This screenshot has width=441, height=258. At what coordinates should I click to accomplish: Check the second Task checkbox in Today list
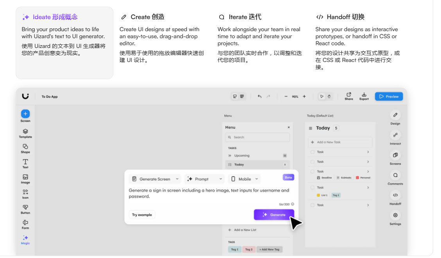pos(312,162)
